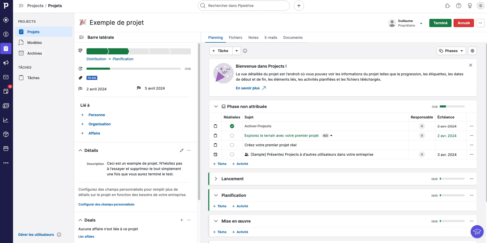Open the More three-dots icon in left rail
487x243 pixels.
click(6, 163)
